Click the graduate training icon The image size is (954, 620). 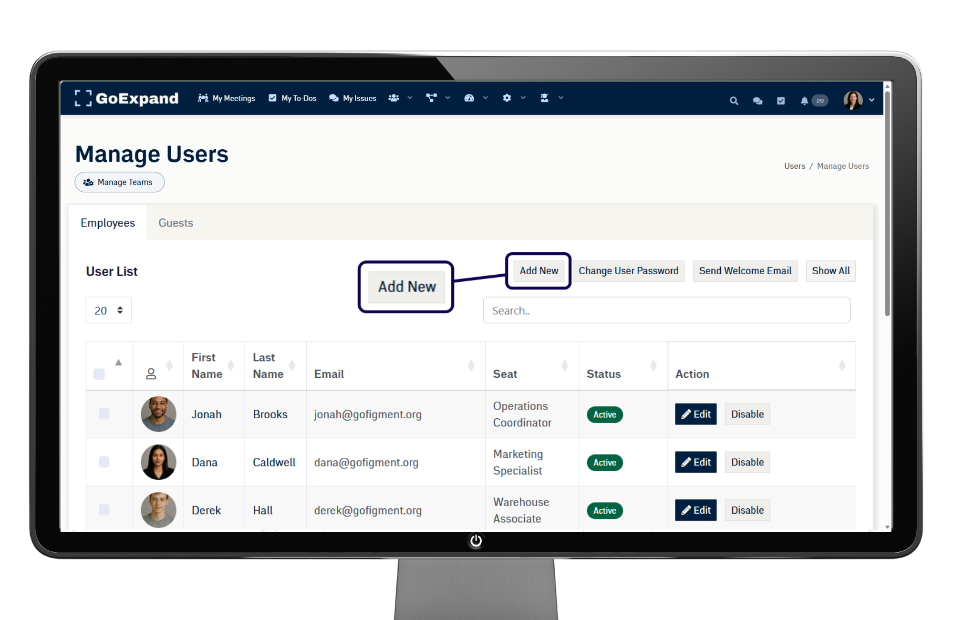545,98
